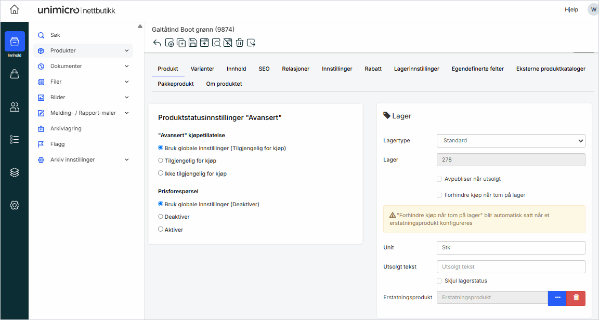Click the Hjelp link
The image size is (599, 320).
pos(571,10)
